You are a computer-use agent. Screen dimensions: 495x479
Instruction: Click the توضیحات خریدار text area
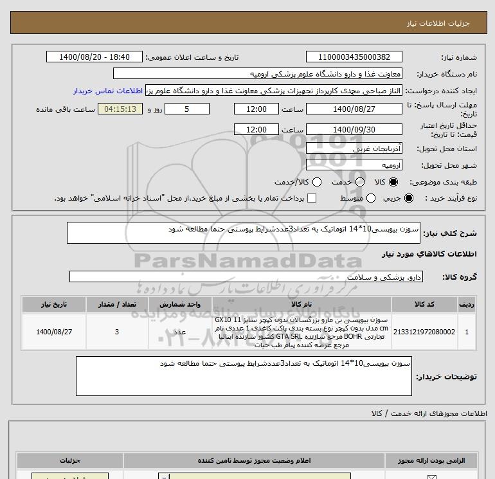244,376
